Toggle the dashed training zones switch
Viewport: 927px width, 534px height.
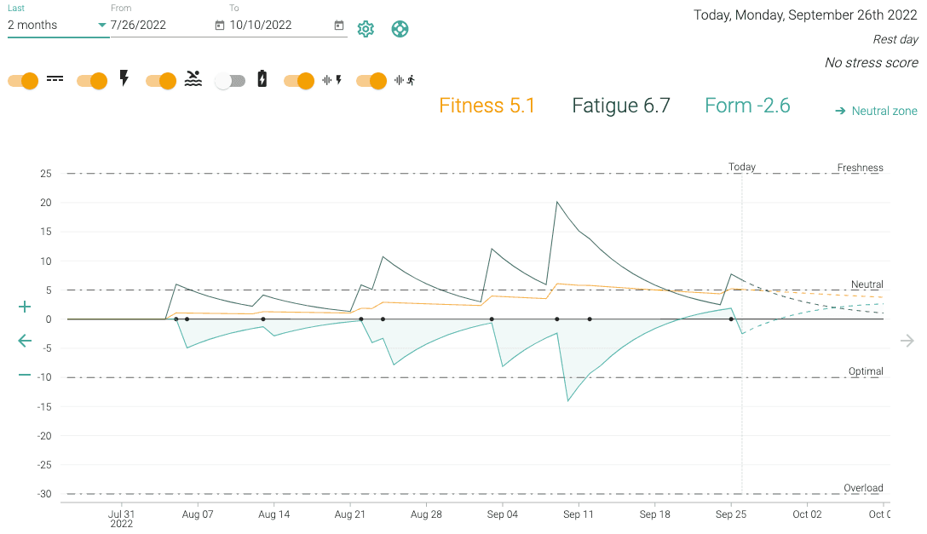(x=24, y=81)
